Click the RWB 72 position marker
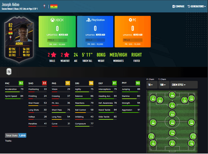 click(193, 136)
